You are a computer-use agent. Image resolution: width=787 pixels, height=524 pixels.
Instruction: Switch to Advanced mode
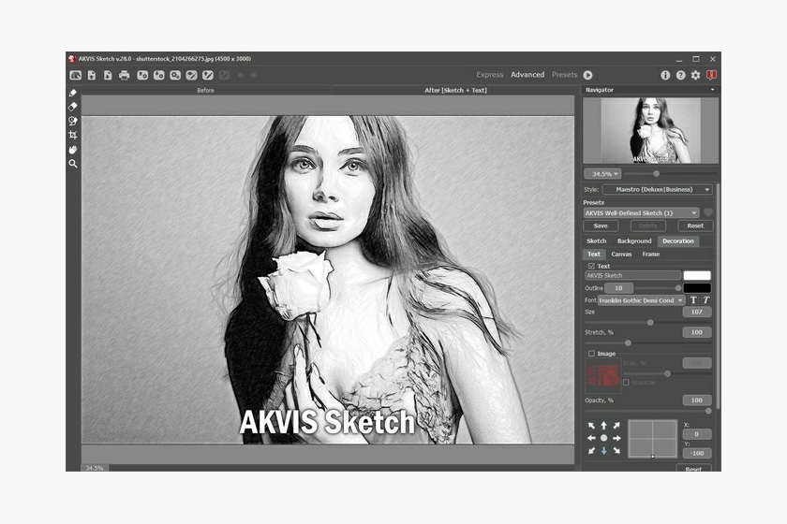click(527, 75)
